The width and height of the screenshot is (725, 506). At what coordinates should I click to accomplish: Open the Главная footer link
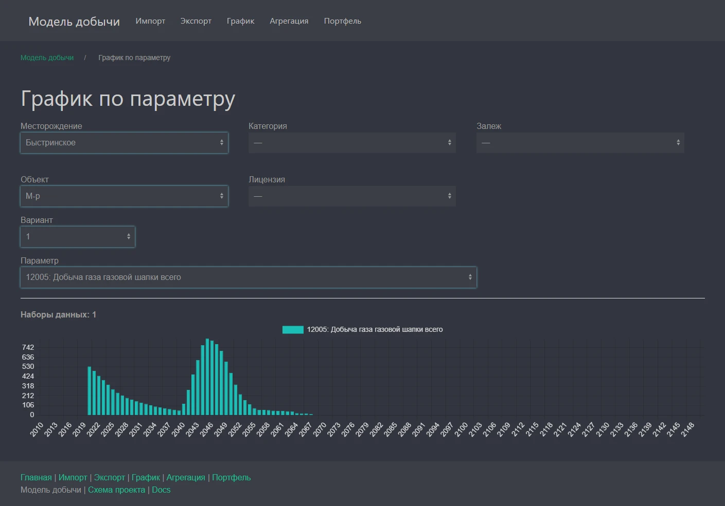[36, 477]
